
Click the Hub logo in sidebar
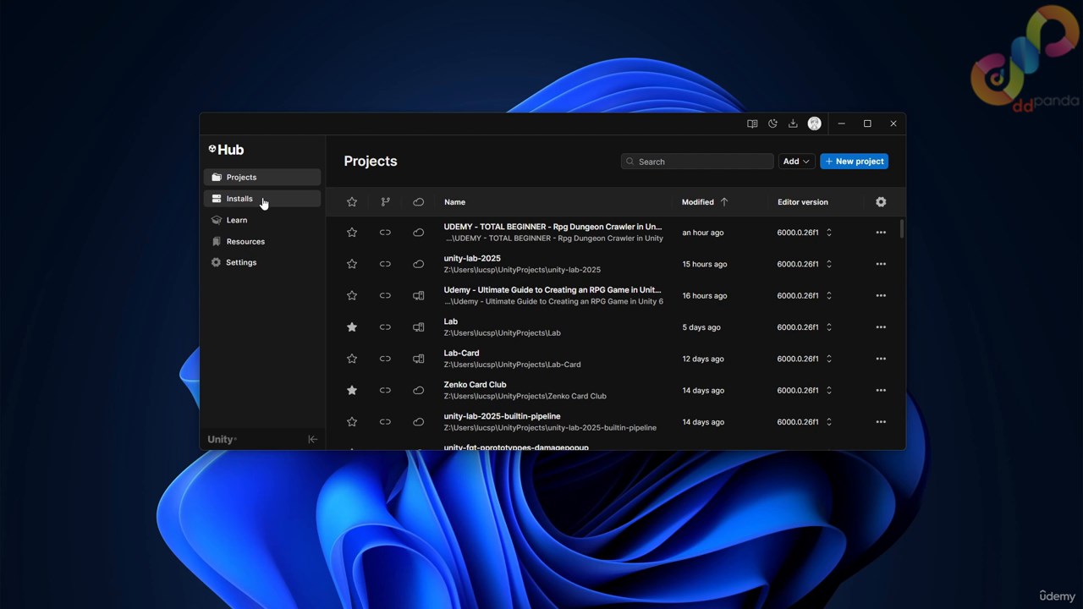226,150
